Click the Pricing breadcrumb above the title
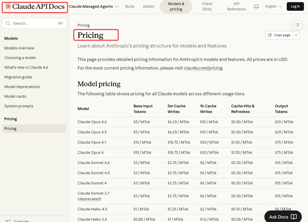The width and height of the screenshot is (308, 222). [x=83, y=25]
